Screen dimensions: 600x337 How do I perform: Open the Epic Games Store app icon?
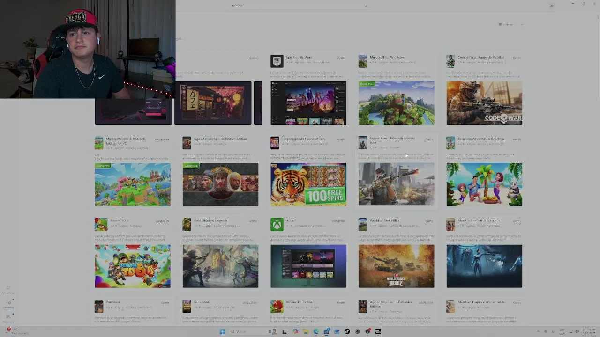tap(277, 61)
